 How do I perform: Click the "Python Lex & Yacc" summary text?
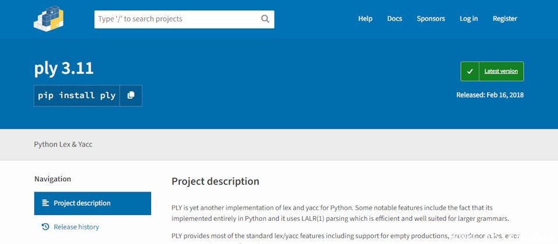click(x=63, y=144)
